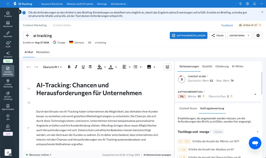Click the content score circle 9

(182, 79)
